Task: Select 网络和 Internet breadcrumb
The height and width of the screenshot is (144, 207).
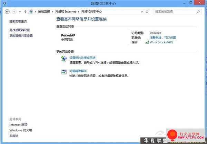Action: [66, 12]
